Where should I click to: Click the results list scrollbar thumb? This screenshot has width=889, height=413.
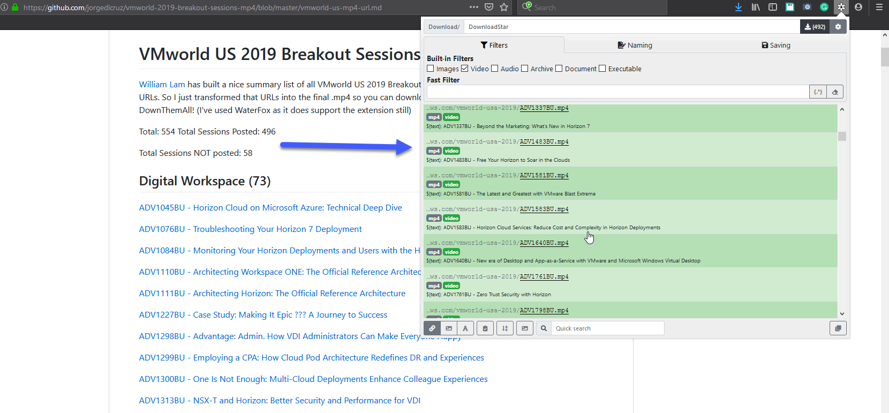(x=842, y=136)
